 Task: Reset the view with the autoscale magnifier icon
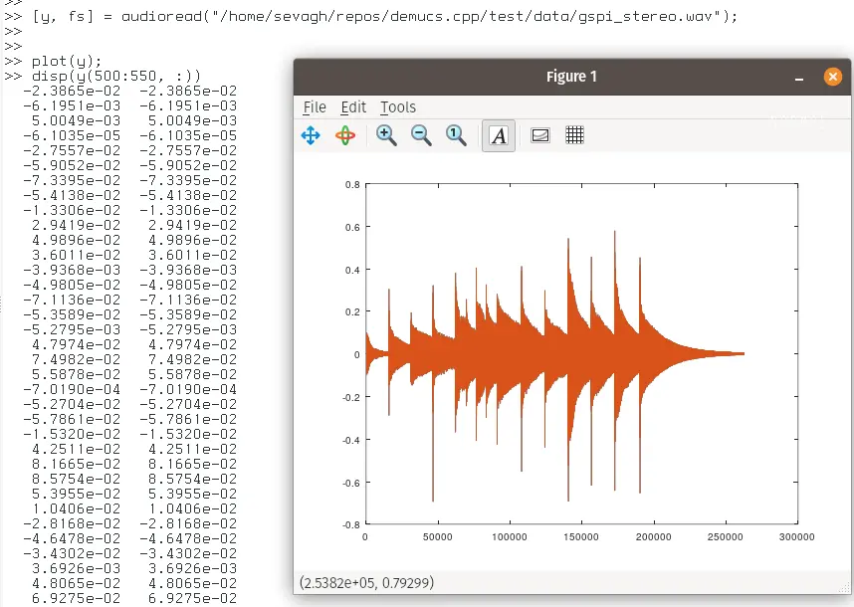pos(456,134)
